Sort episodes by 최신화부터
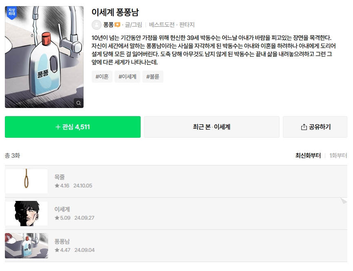This screenshot has height=271, width=353. [x=308, y=155]
